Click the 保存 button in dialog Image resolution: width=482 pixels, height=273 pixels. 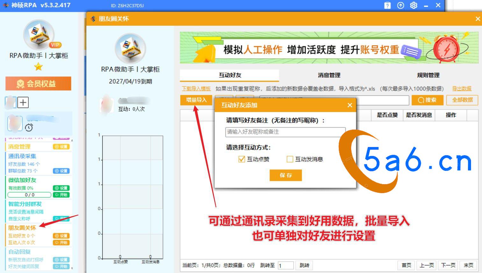(x=285, y=175)
